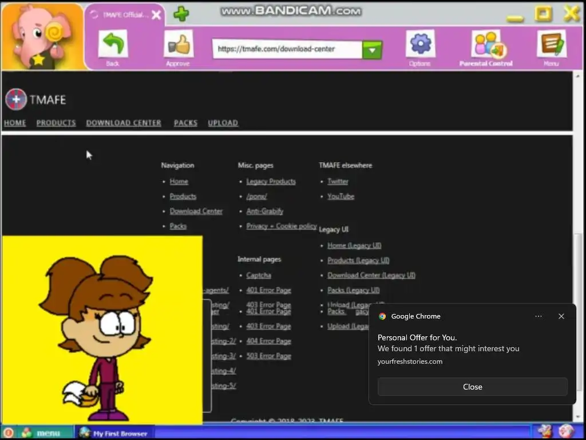
Task: Open the Options gear icon
Action: coord(420,44)
